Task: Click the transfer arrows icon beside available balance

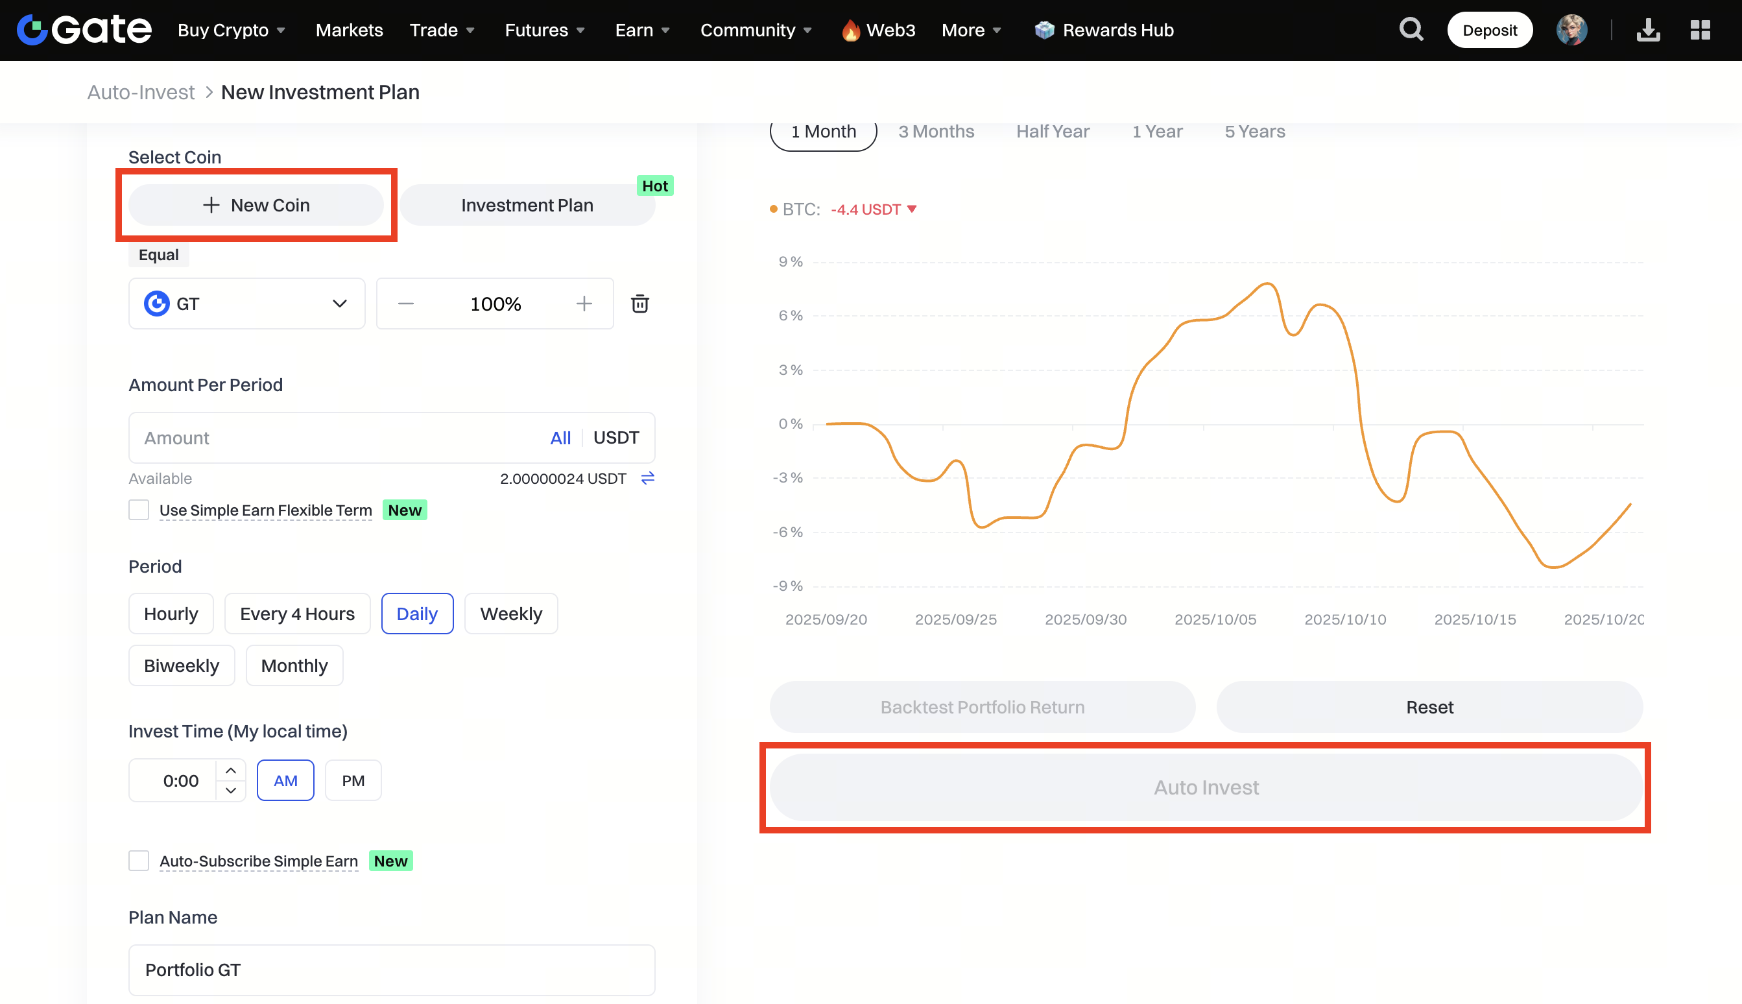Action: pyautogui.click(x=647, y=478)
